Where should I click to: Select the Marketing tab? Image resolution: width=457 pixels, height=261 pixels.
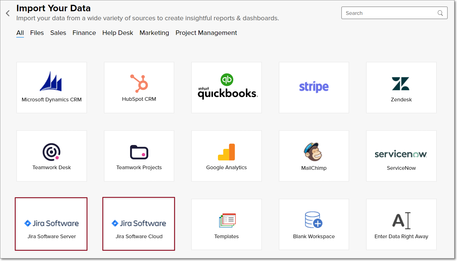tap(154, 33)
